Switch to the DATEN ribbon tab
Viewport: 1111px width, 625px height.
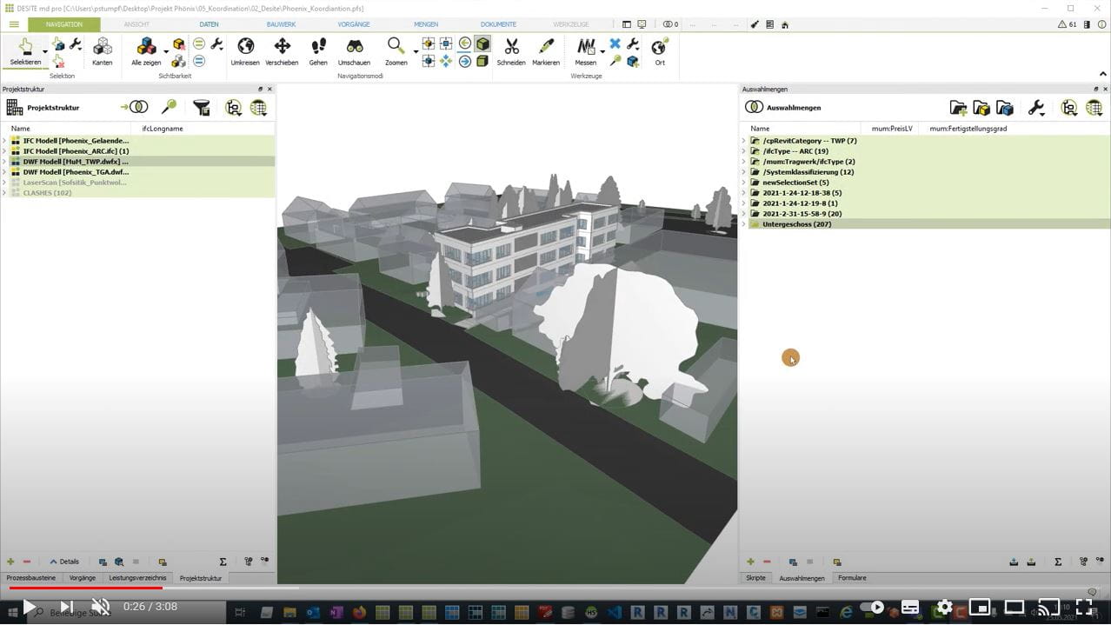209,23
